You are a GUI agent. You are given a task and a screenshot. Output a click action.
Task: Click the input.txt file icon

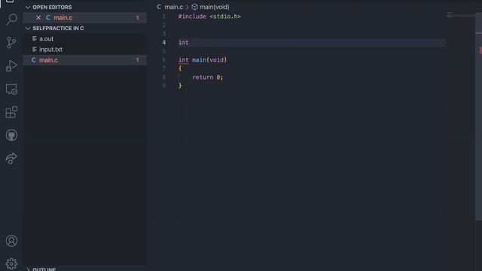(35, 50)
